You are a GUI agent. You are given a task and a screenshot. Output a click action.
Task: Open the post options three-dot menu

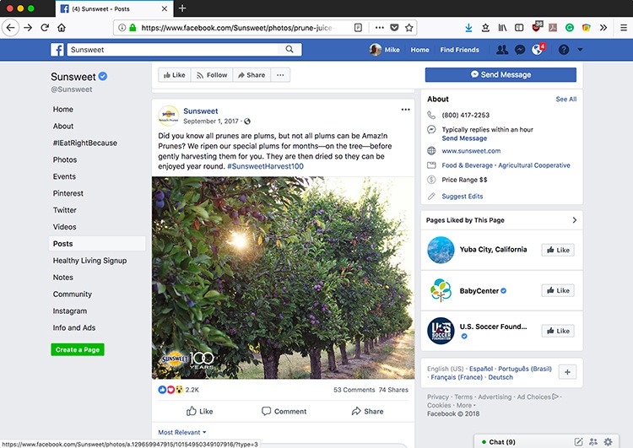pyautogui.click(x=406, y=110)
